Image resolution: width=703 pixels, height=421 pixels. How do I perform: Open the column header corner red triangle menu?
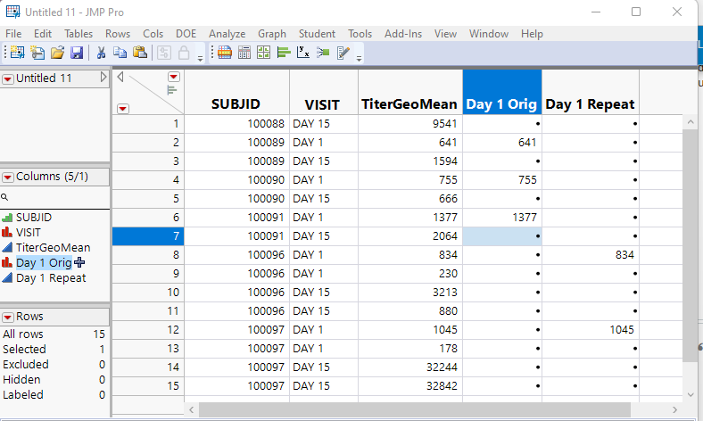(x=173, y=77)
